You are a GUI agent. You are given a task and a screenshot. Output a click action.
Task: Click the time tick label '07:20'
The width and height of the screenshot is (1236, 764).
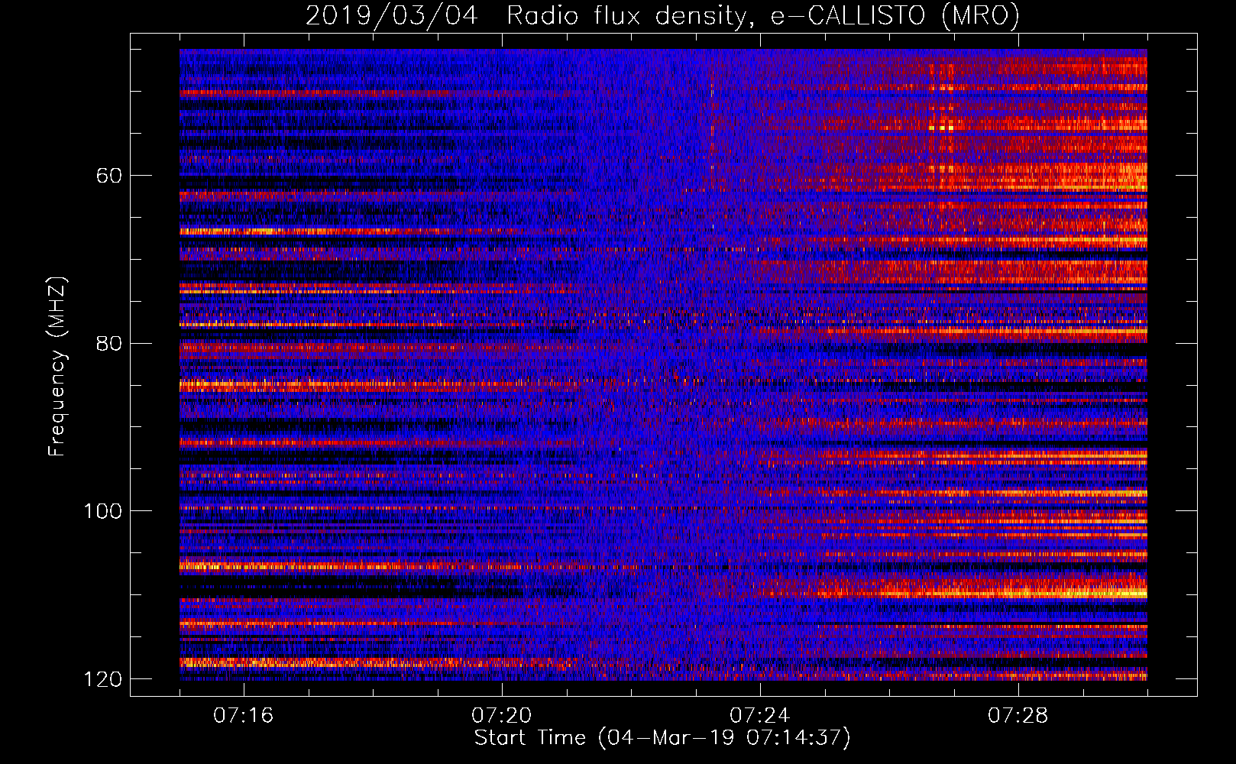(x=502, y=716)
